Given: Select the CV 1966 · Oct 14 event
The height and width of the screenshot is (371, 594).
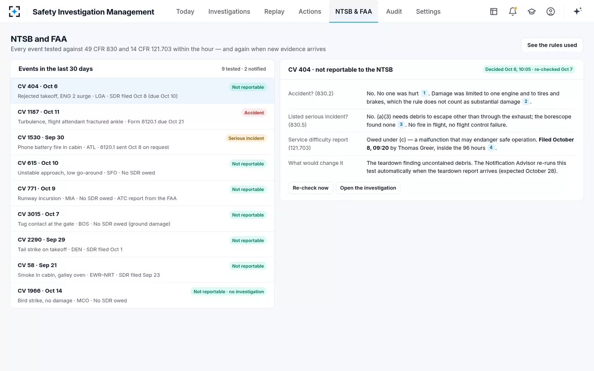Looking at the screenshot, I should [x=142, y=296].
